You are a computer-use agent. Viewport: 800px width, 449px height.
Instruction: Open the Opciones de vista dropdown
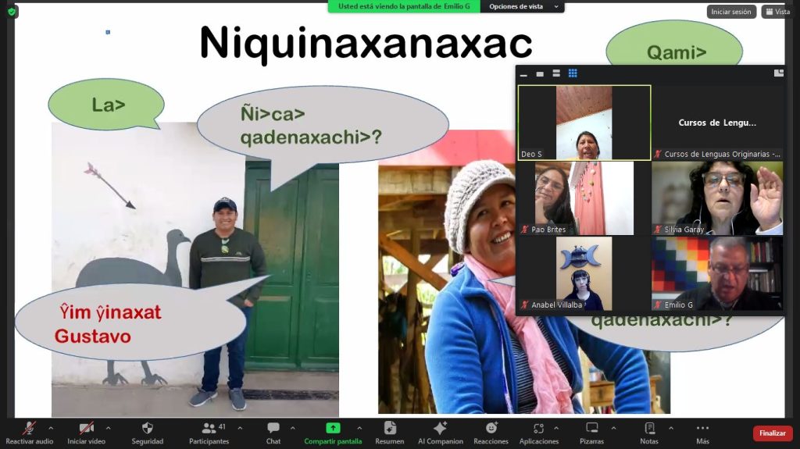(x=522, y=6)
